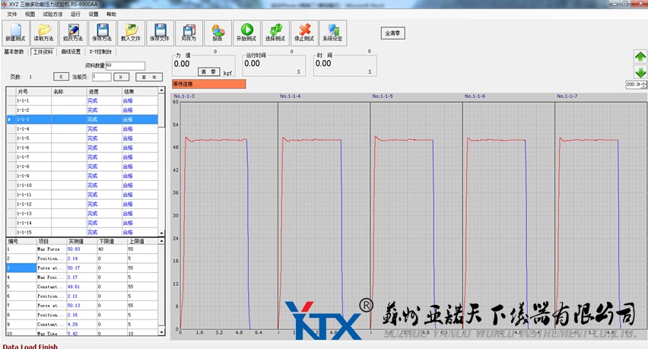Click the 保存方法 (Save Method) icon
This screenshot has width=648, height=349.
coord(101,33)
